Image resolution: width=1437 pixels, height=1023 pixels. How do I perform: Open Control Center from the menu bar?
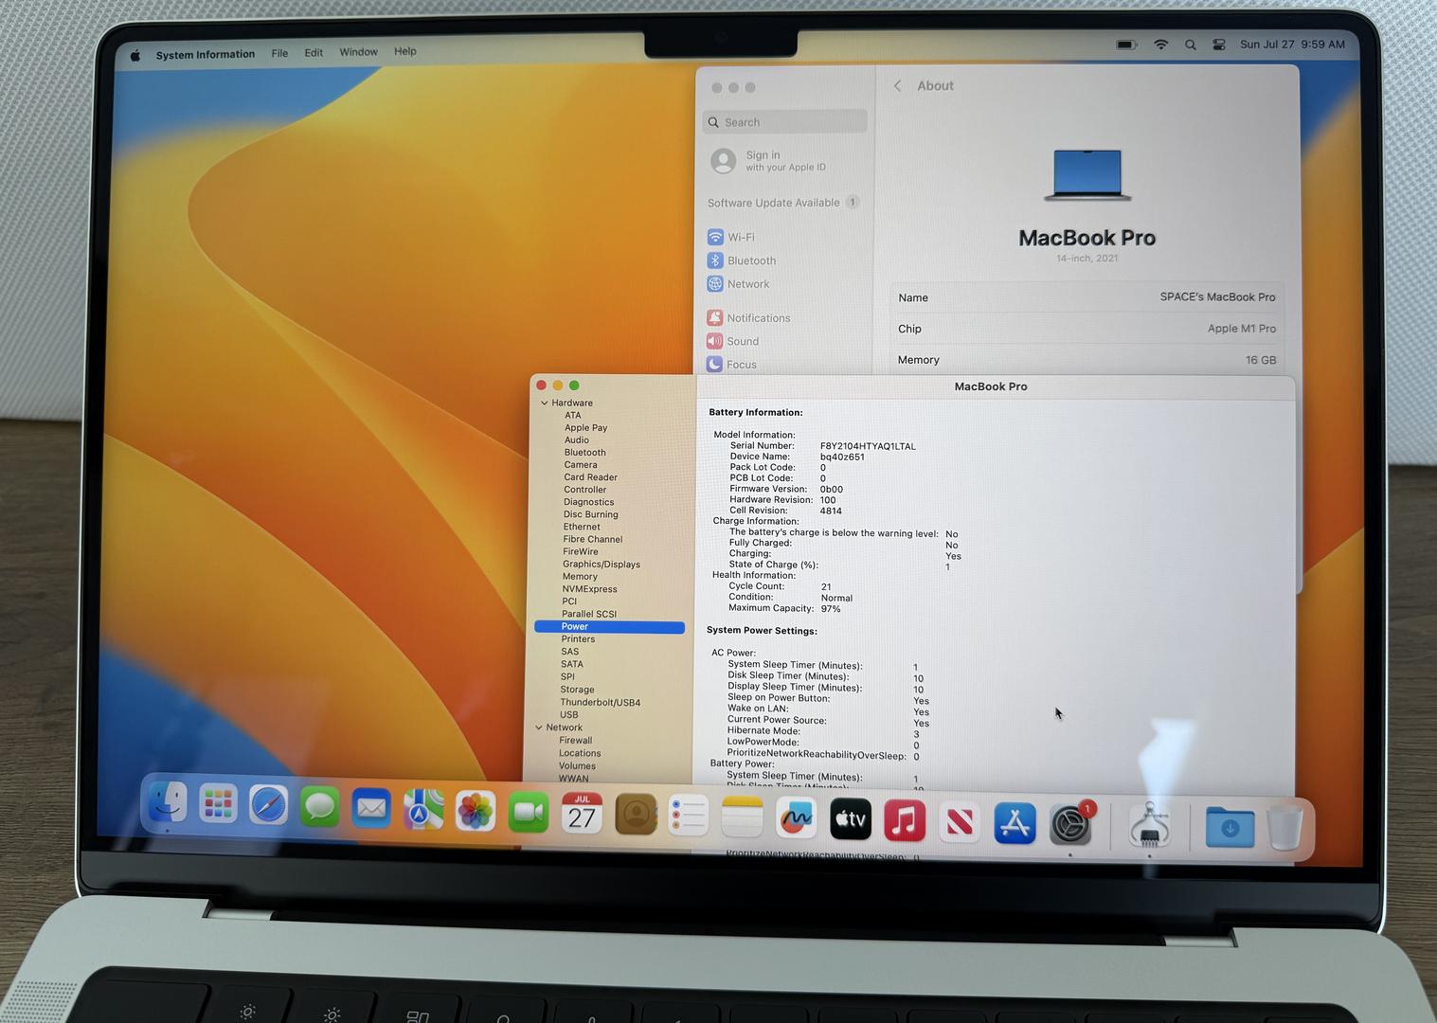tap(1219, 45)
